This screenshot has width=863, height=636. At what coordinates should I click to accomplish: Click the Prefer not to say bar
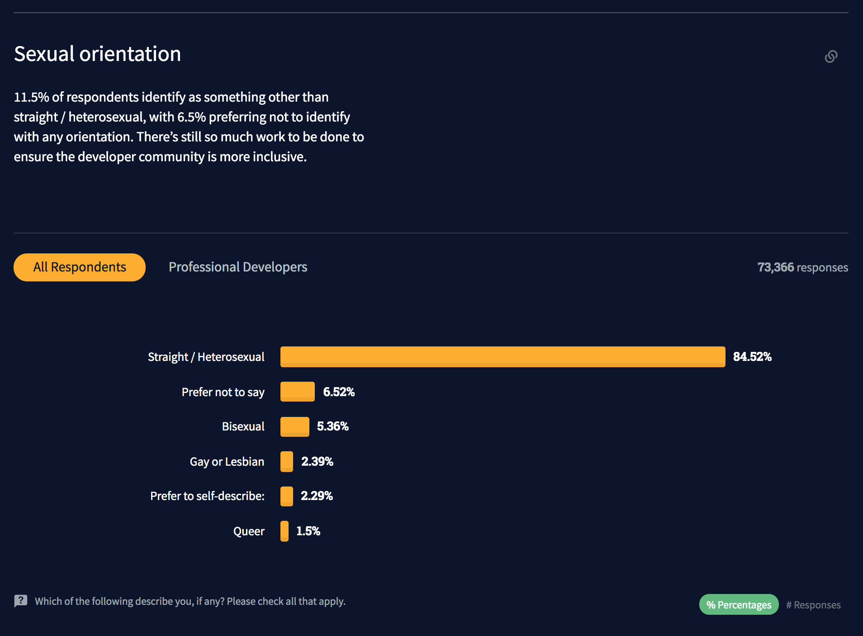[x=297, y=392]
